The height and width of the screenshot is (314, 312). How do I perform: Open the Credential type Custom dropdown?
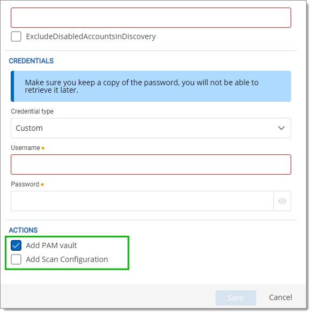point(151,128)
